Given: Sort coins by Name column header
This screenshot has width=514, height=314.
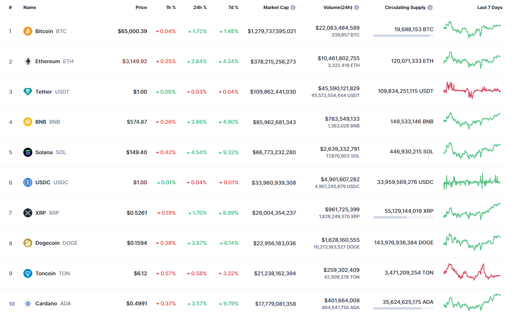Looking at the screenshot, I should tap(29, 8).
